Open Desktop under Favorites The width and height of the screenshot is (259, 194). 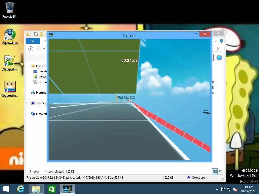click(x=40, y=71)
